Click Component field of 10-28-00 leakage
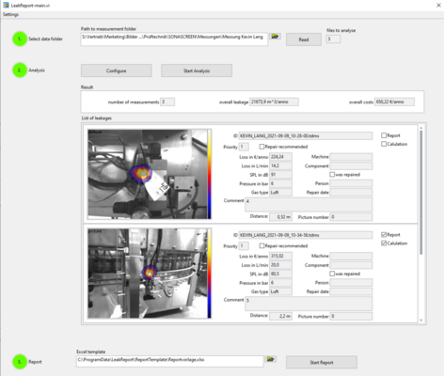Image resolution: width=444 pixels, height=376 pixels. (x=351, y=165)
